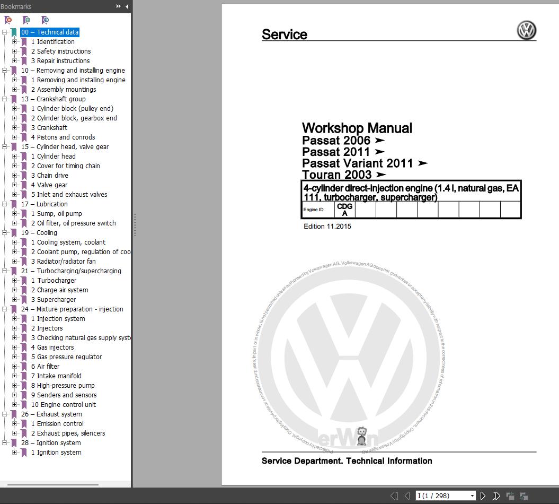Click the previous page arrow icon
Viewport: 559px width, 504px height.
point(407,495)
